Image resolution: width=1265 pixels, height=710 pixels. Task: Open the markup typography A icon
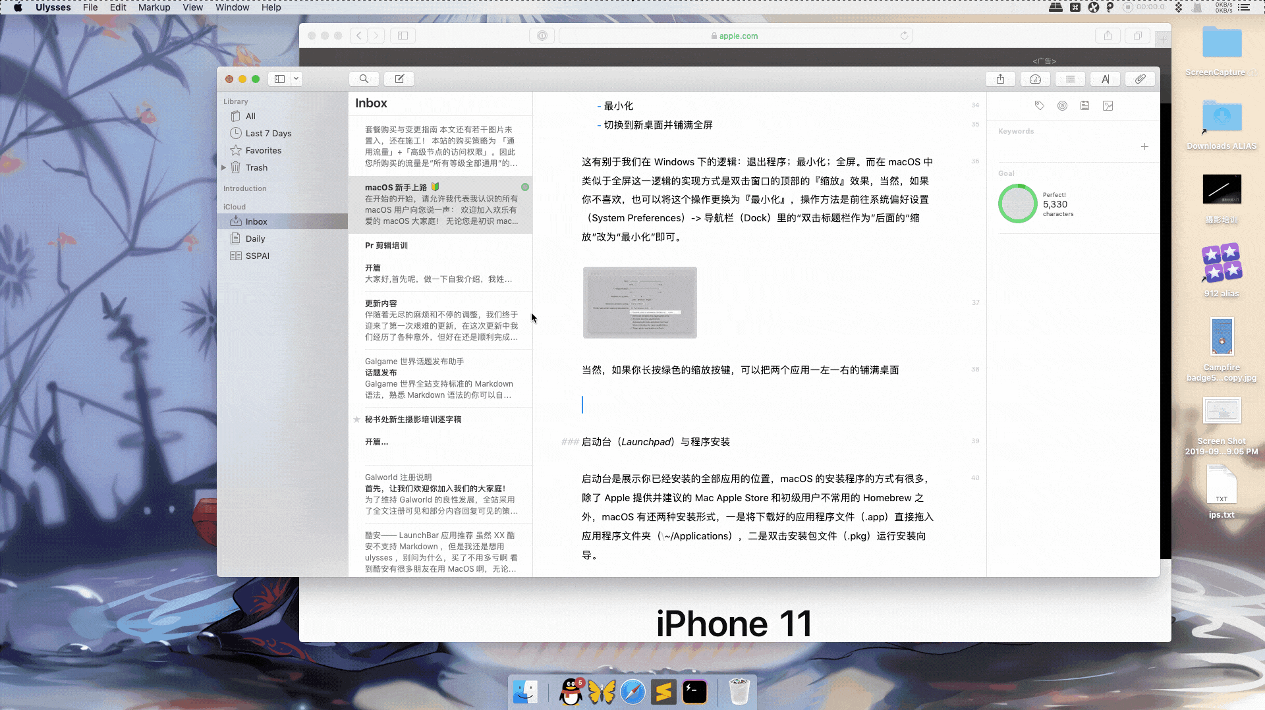click(x=1106, y=79)
